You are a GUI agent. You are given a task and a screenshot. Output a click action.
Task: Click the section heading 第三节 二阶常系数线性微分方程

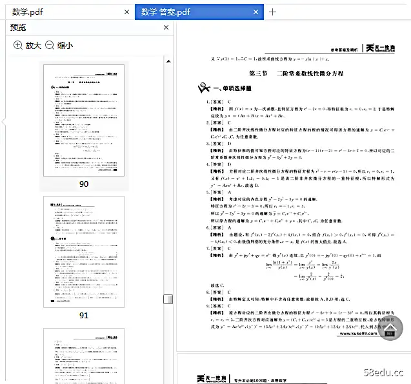(x=296, y=73)
